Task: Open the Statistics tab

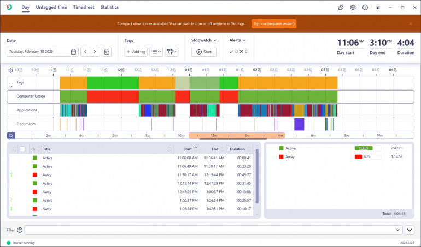Action: [x=109, y=7]
